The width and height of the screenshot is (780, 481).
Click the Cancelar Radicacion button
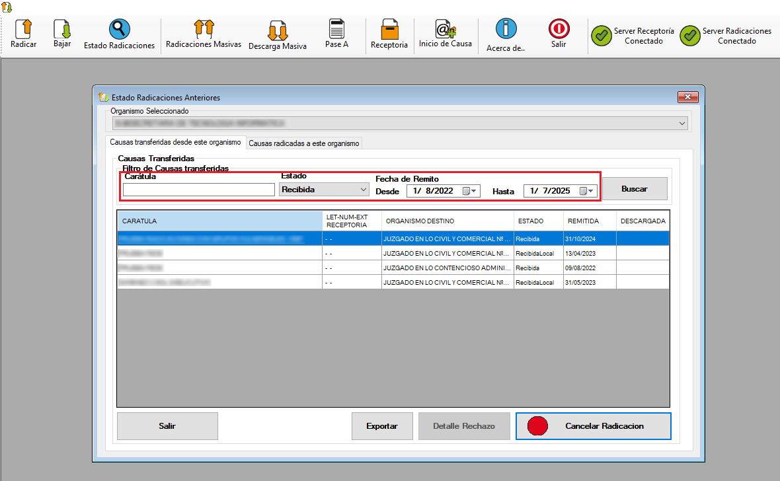(x=593, y=426)
